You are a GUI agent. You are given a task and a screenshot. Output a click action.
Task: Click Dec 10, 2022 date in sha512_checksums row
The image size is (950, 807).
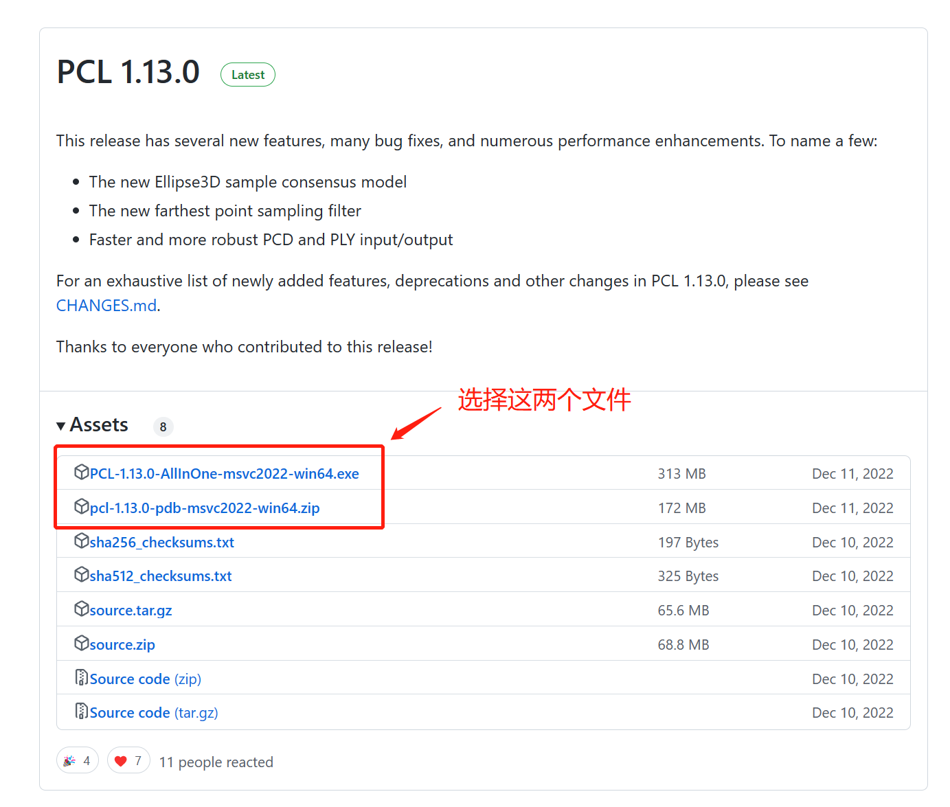tap(852, 576)
